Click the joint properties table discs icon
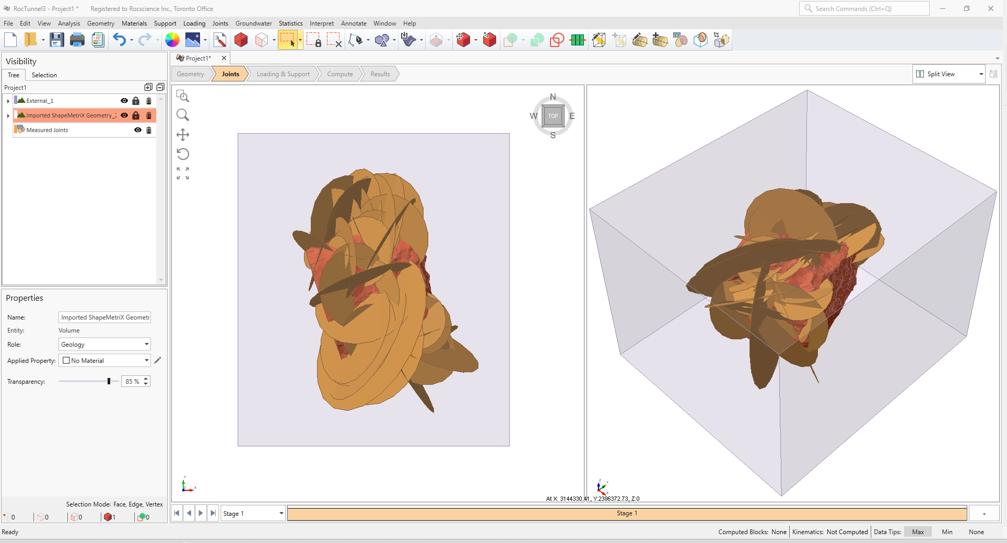The image size is (1007, 543). [x=681, y=40]
